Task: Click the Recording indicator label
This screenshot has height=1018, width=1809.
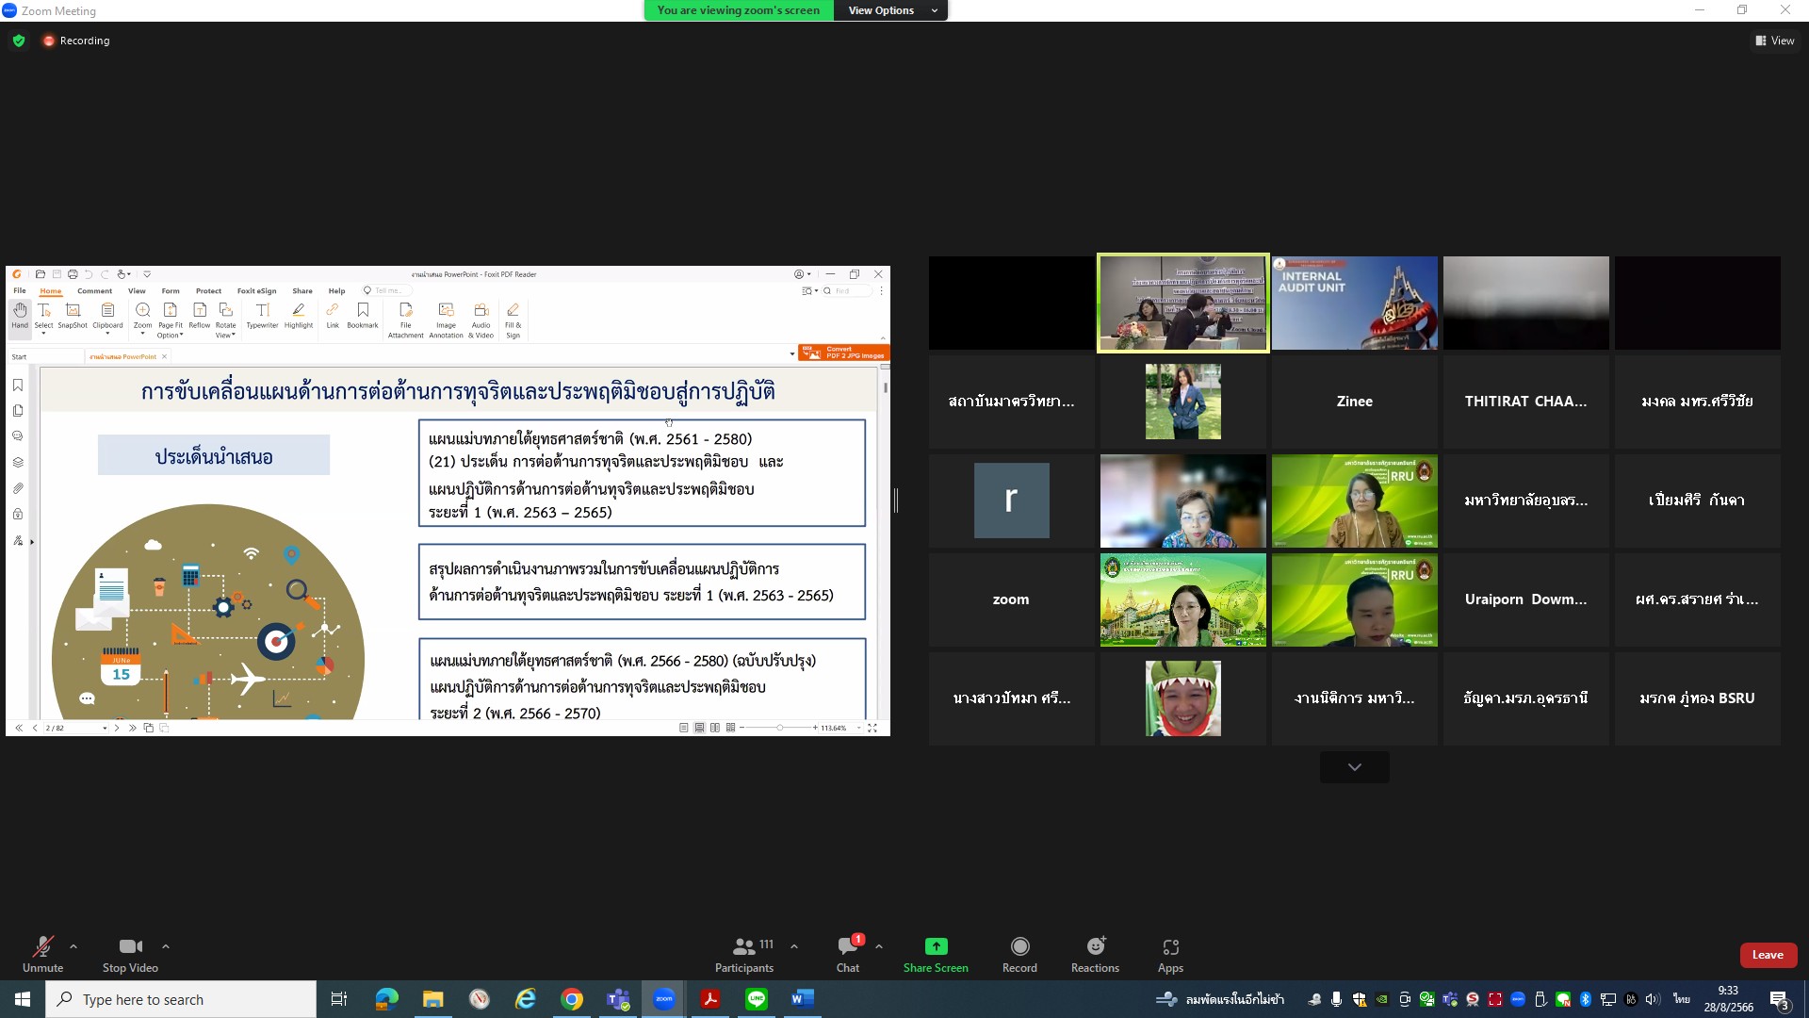Action: coord(85,41)
